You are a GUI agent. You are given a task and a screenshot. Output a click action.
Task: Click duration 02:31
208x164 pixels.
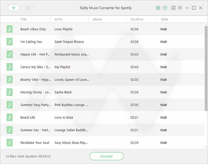pyautogui.click(x=135, y=130)
